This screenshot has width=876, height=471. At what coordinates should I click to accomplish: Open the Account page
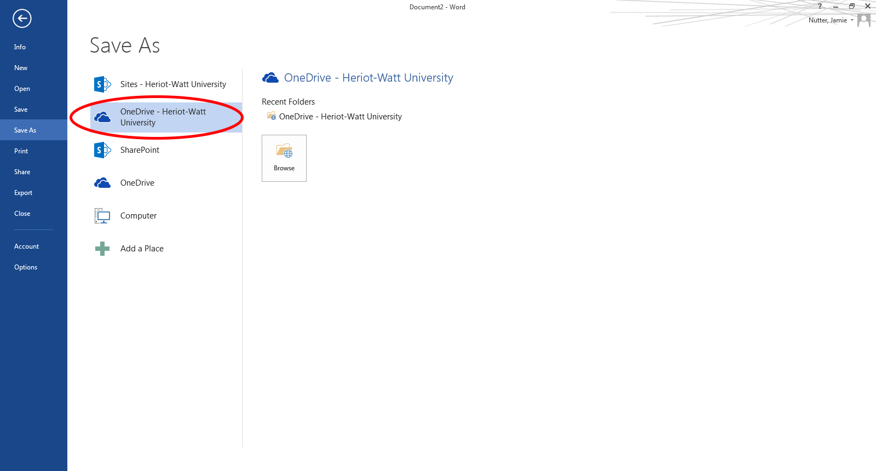click(x=33, y=246)
